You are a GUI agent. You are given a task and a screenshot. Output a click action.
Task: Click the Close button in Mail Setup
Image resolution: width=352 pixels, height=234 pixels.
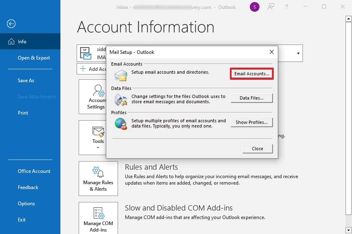[258, 149]
